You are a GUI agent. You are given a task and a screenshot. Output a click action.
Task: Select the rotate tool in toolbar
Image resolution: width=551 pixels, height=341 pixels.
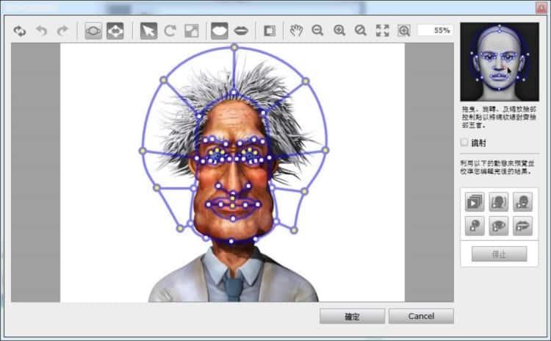pyautogui.click(x=170, y=31)
